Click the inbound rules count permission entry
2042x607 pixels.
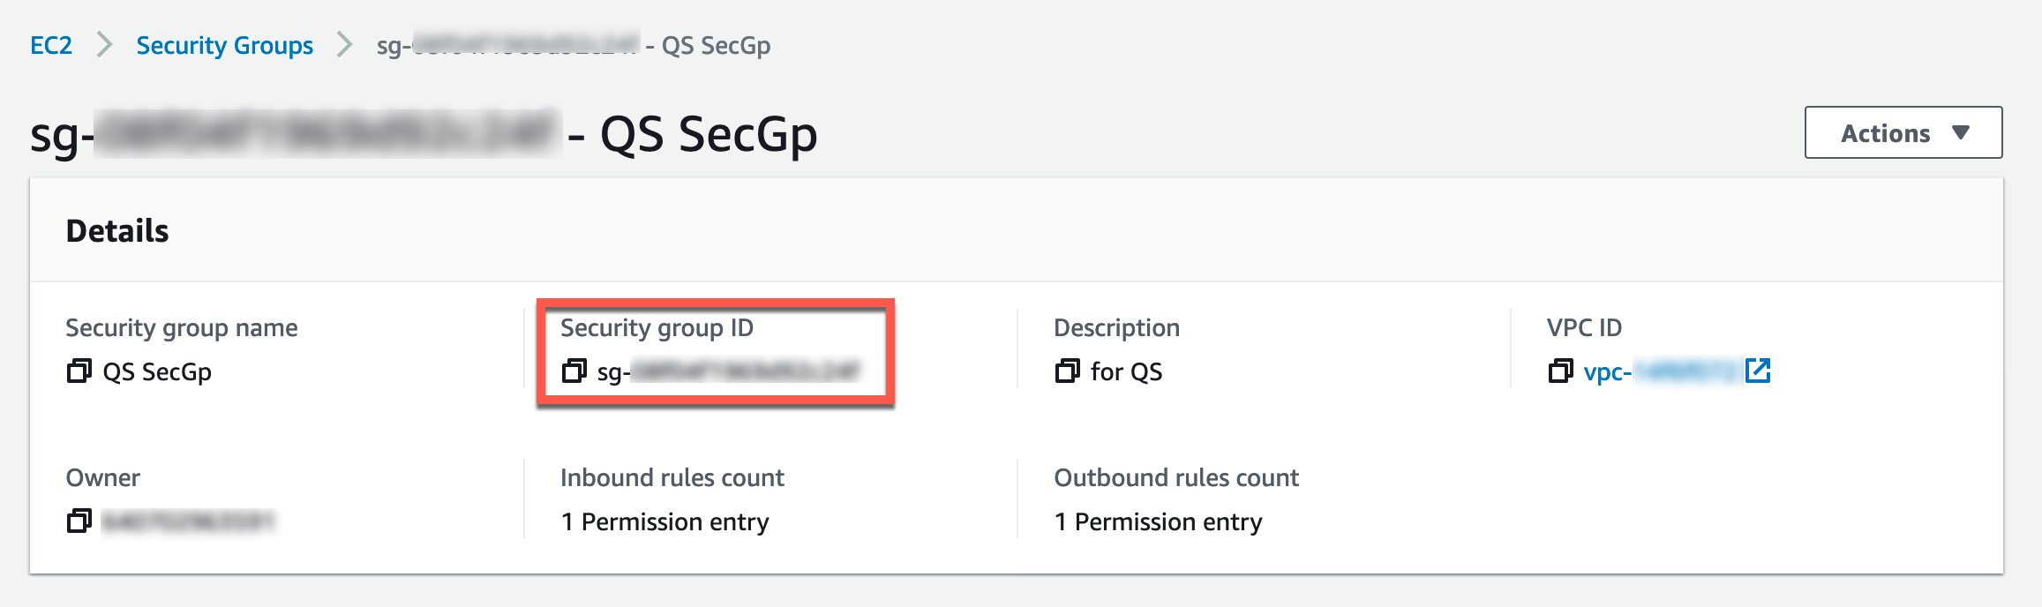664,522
